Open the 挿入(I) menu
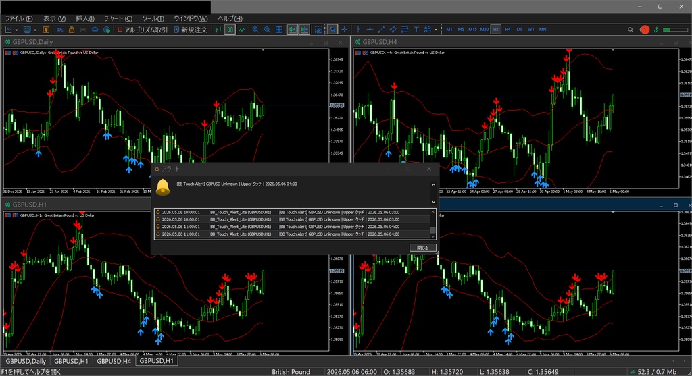This screenshot has width=692, height=376. point(85,18)
